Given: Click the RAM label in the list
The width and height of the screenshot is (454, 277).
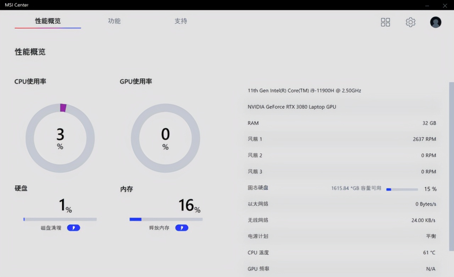Looking at the screenshot, I should click(253, 123).
